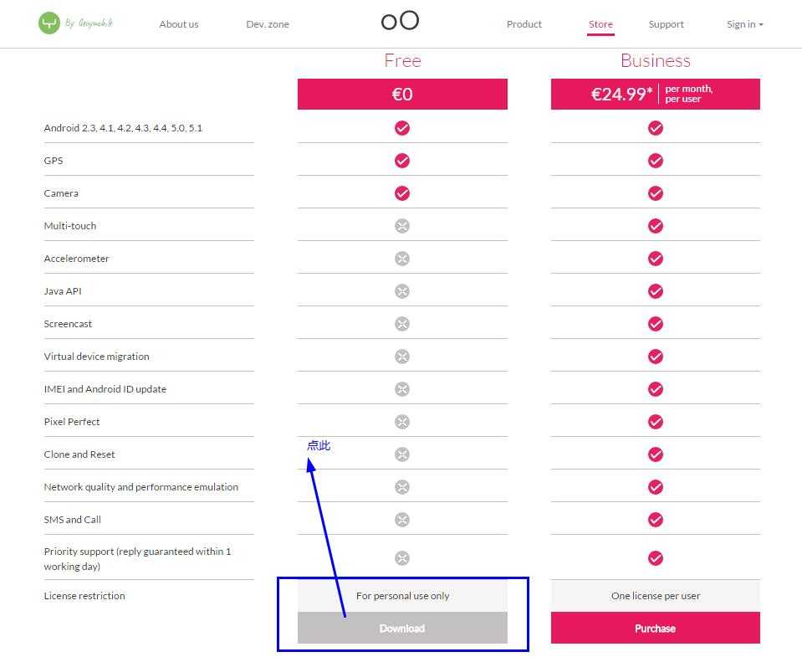Image resolution: width=802 pixels, height=657 pixels.
Task: Click the €24.99 Business price banner
Action: tap(655, 94)
